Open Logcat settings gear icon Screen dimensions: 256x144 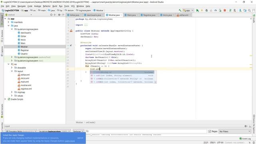(x=246, y=126)
